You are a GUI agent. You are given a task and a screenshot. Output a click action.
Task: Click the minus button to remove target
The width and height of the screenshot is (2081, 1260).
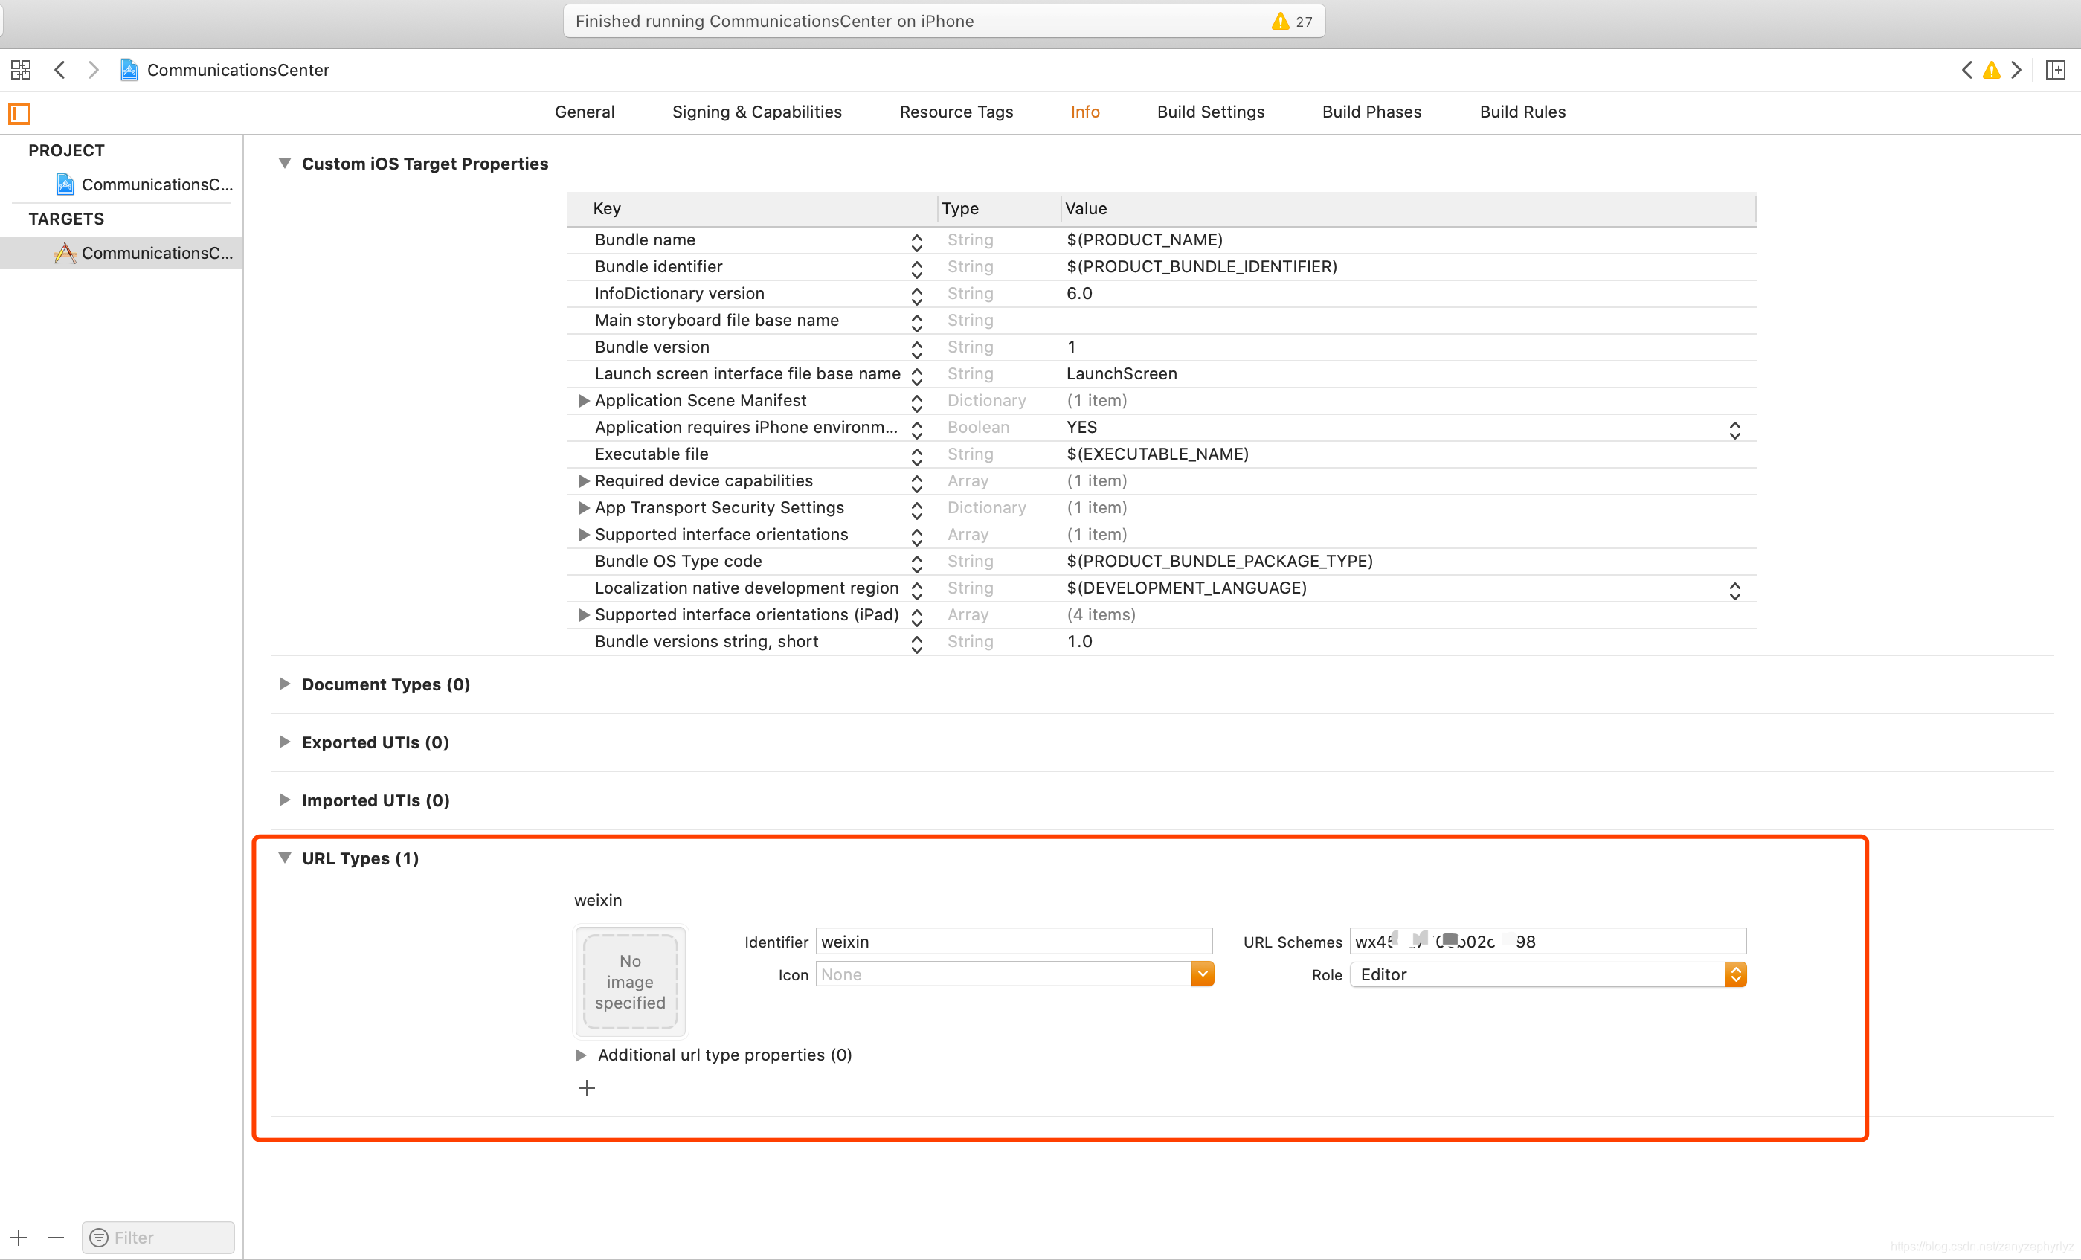(55, 1236)
